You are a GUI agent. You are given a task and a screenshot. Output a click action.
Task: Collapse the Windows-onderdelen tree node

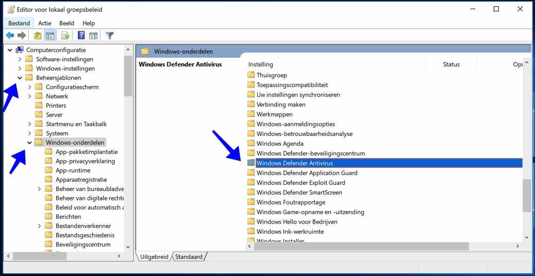pyautogui.click(x=30, y=143)
